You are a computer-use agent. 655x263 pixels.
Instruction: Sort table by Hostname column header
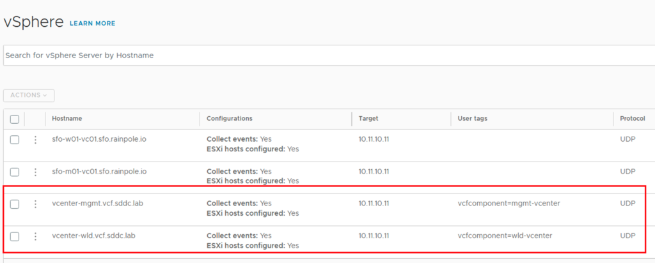(67, 119)
